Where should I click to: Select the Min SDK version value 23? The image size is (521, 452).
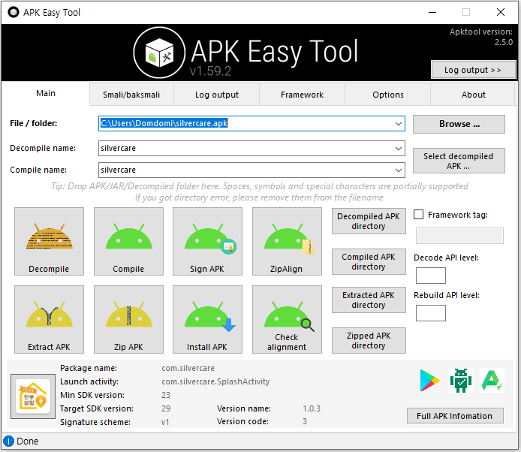tap(166, 395)
